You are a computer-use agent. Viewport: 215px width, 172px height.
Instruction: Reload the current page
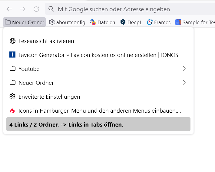coord(36,9)
